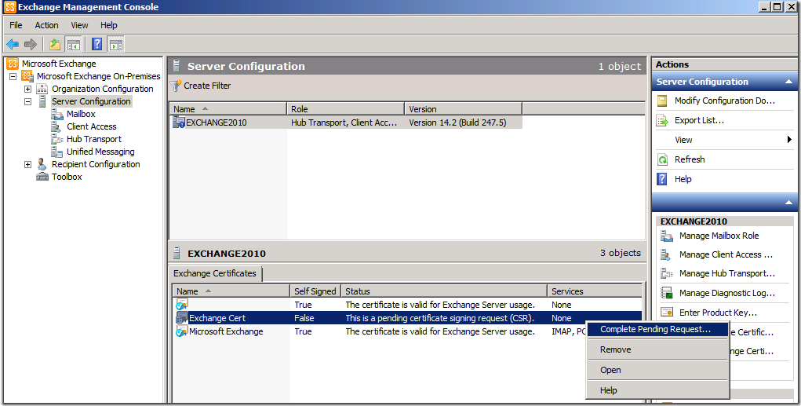Toggle the Show/Hide Console Tree icon
Image resolution: width=801 pixels, height=406 pixels.
[73, 45]
